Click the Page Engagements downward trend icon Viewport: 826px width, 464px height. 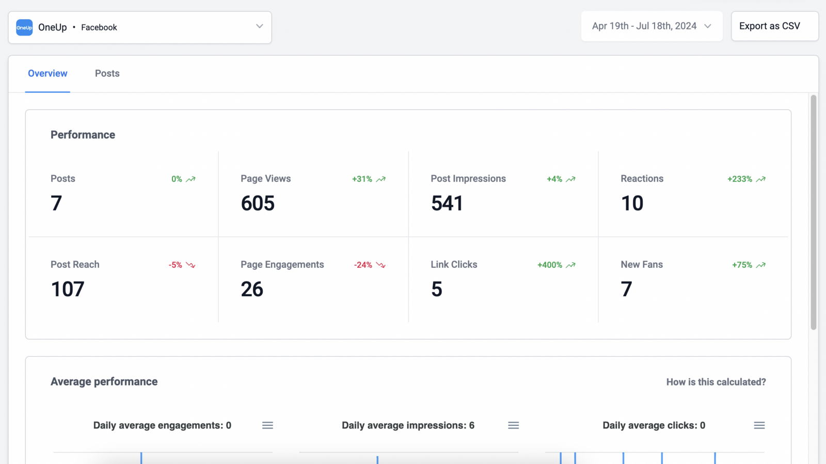381,265
